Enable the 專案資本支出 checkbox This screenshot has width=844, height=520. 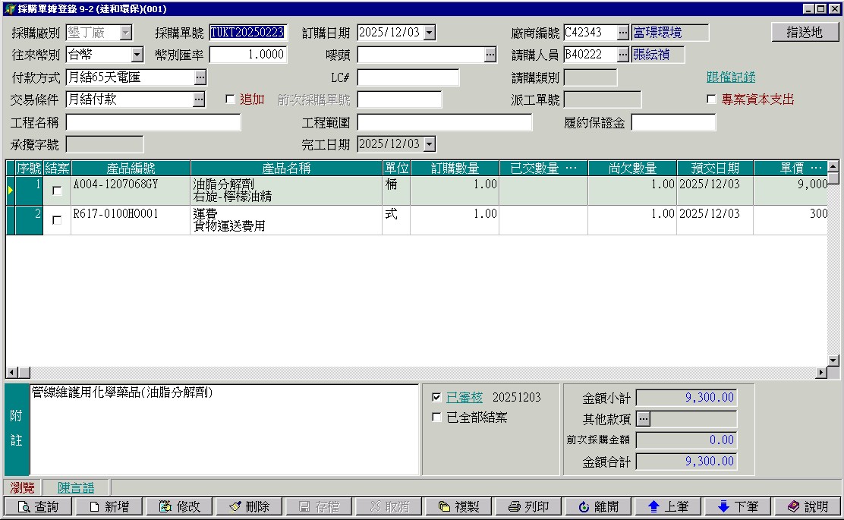tap(711, 99)
